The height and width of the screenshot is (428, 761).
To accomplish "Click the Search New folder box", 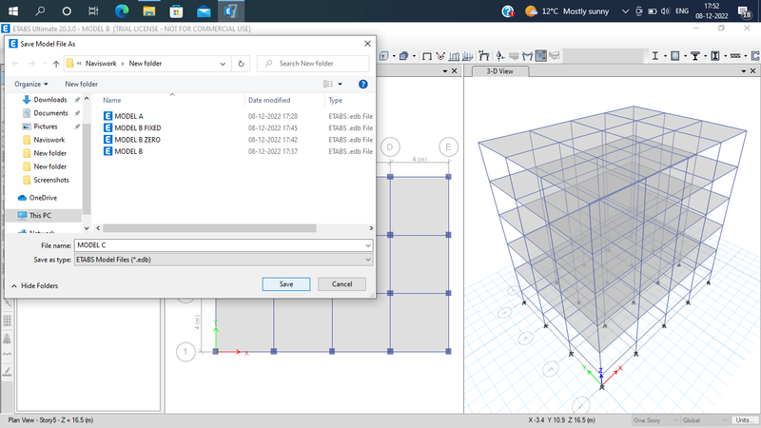I will (313, 64).
